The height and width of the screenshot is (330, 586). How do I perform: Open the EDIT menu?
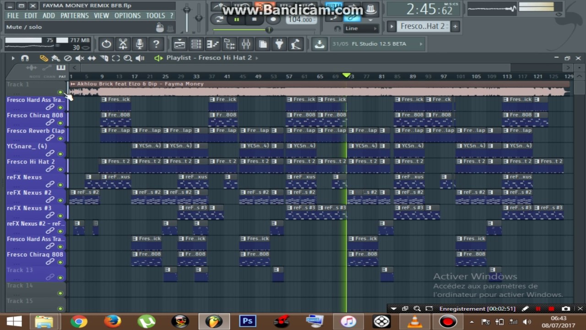(31, 16)
